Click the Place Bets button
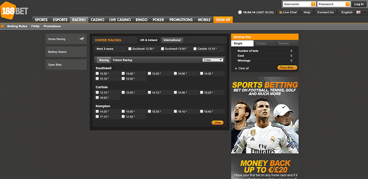Screen dimensions: 368x179 [287, 68]
